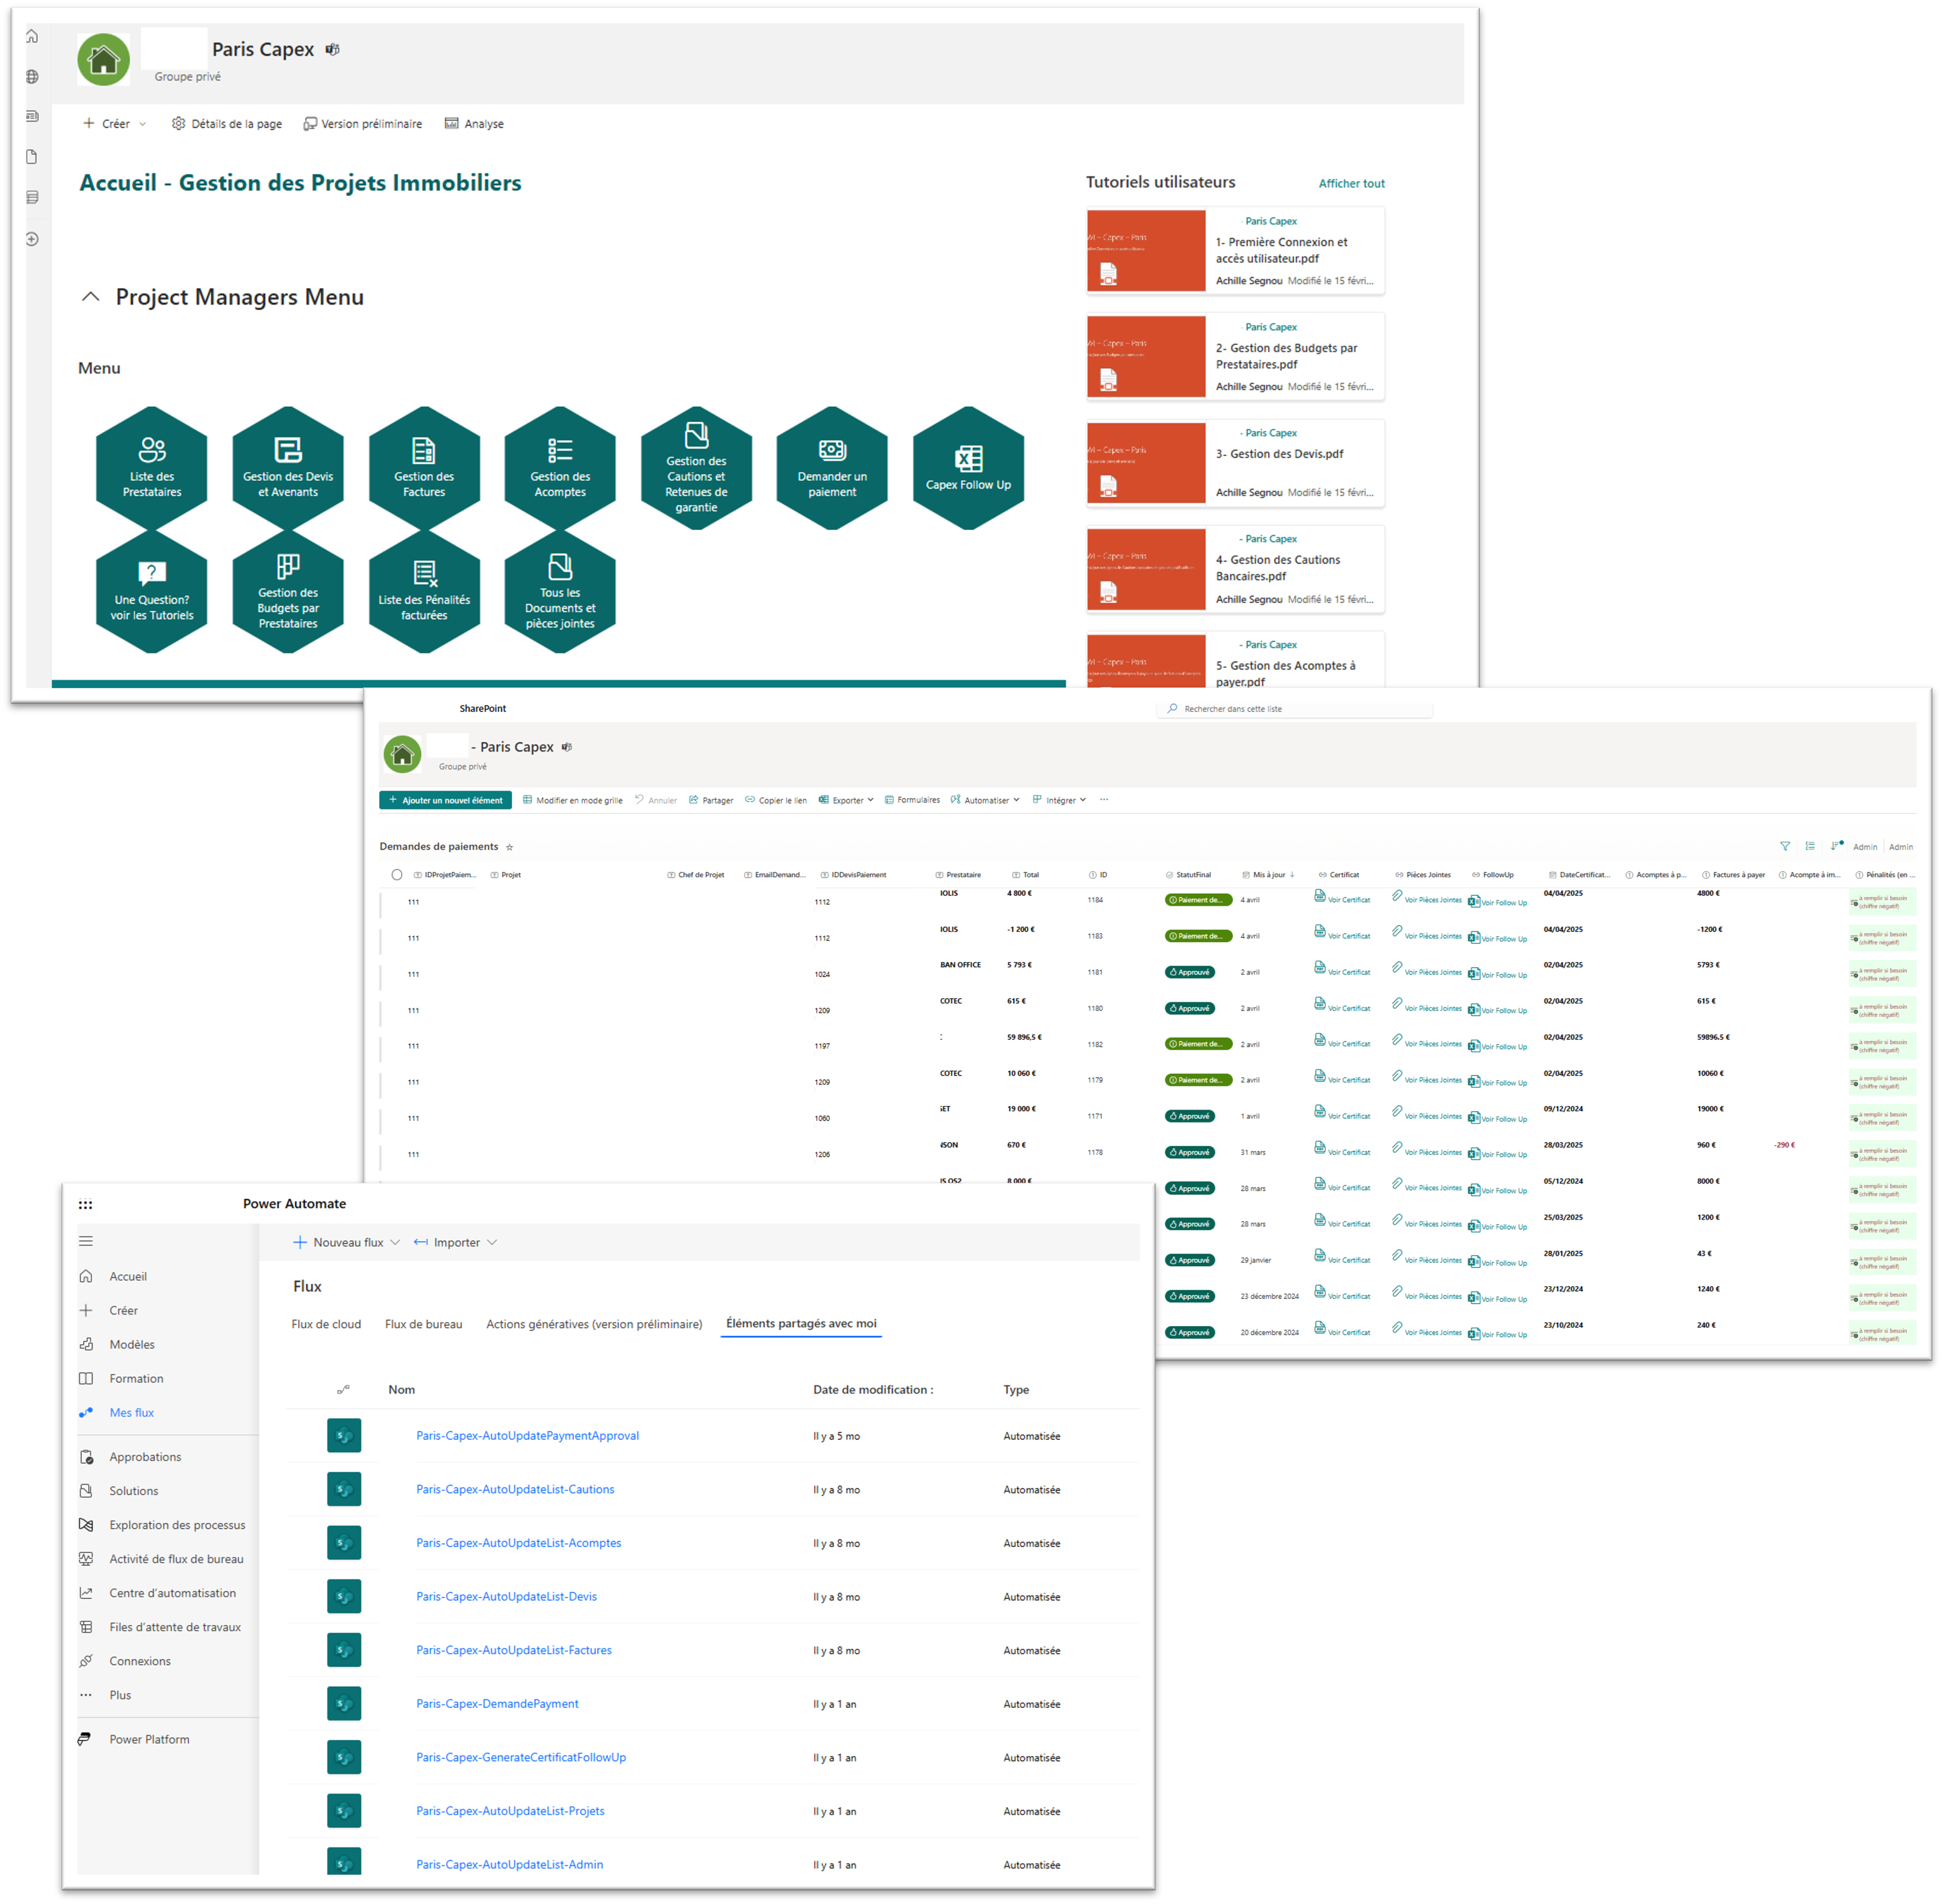Click the filter icon in Demandes de paiements

pos(1785,846)
